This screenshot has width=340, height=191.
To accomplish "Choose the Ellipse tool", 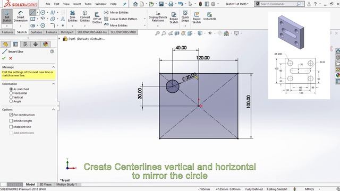I will click(x=53, y=19).
